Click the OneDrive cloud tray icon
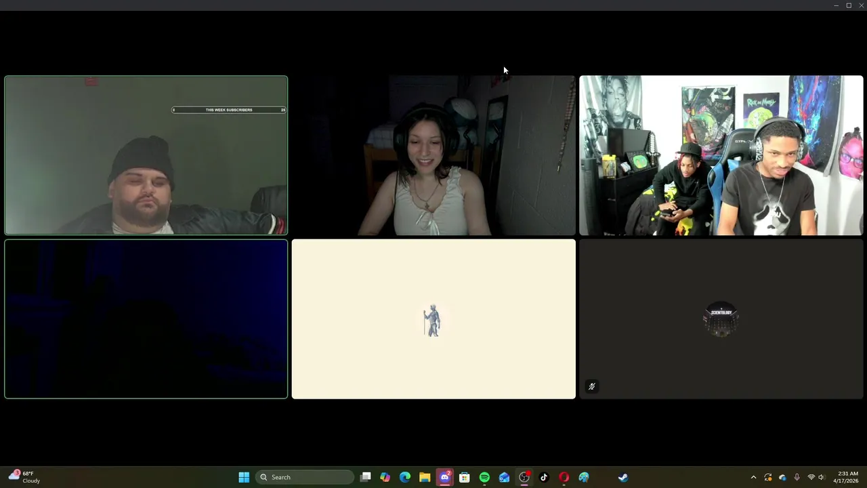 782,477
